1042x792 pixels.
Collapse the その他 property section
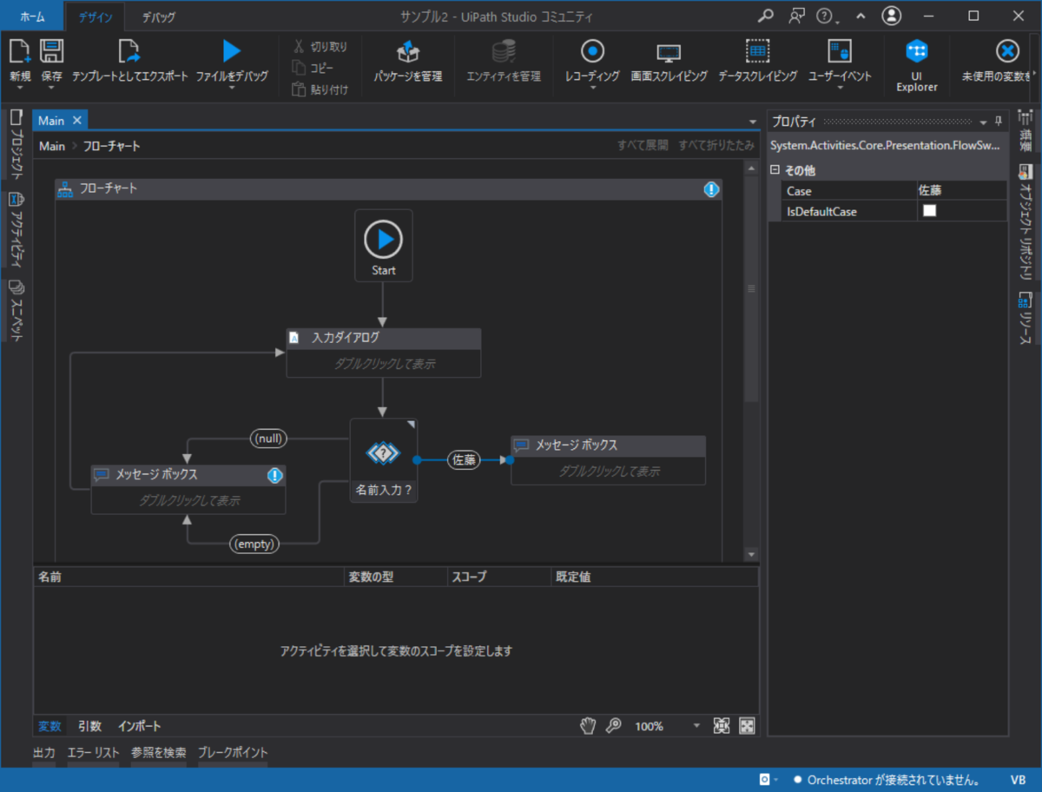775,170
